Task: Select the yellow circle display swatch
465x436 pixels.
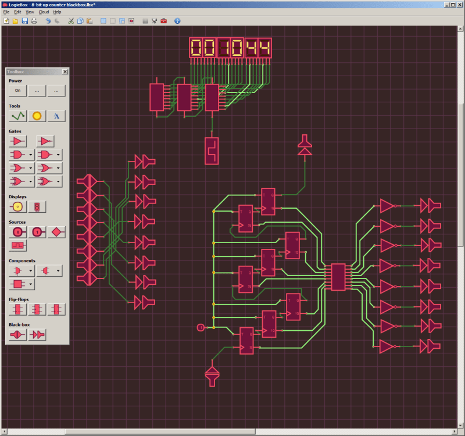Action: point(17,207)
